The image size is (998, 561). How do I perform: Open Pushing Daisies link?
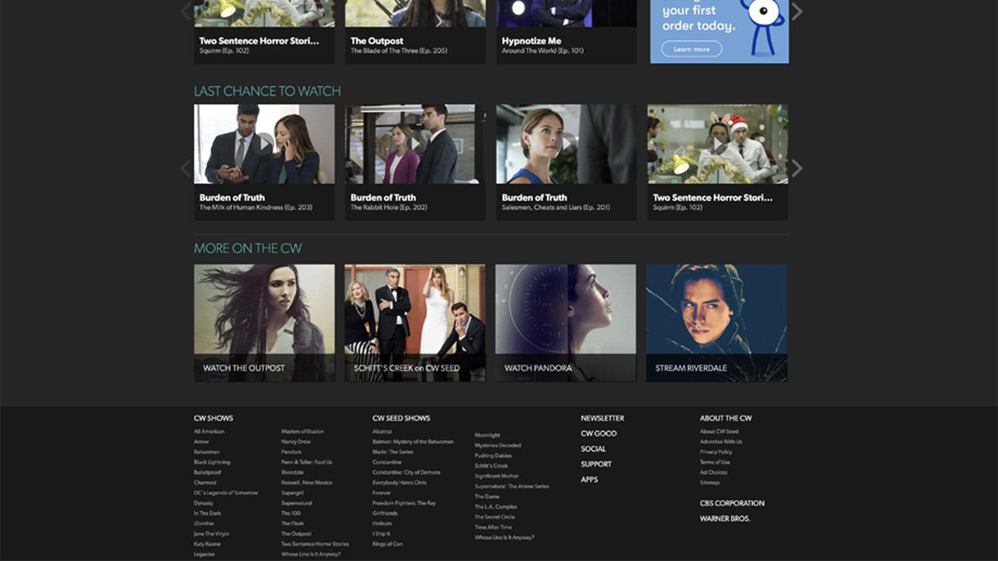point(493,456)
